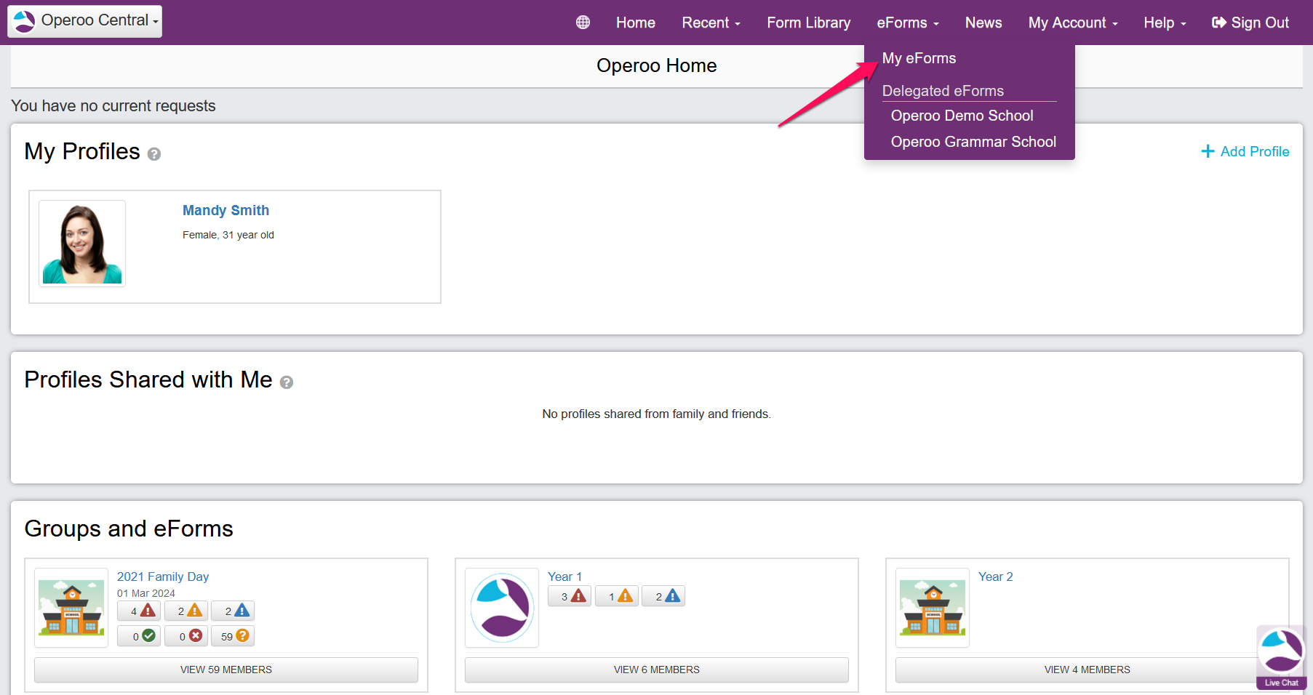Open the Live Chat widget
The image size is (1313, 695).
1281,656
